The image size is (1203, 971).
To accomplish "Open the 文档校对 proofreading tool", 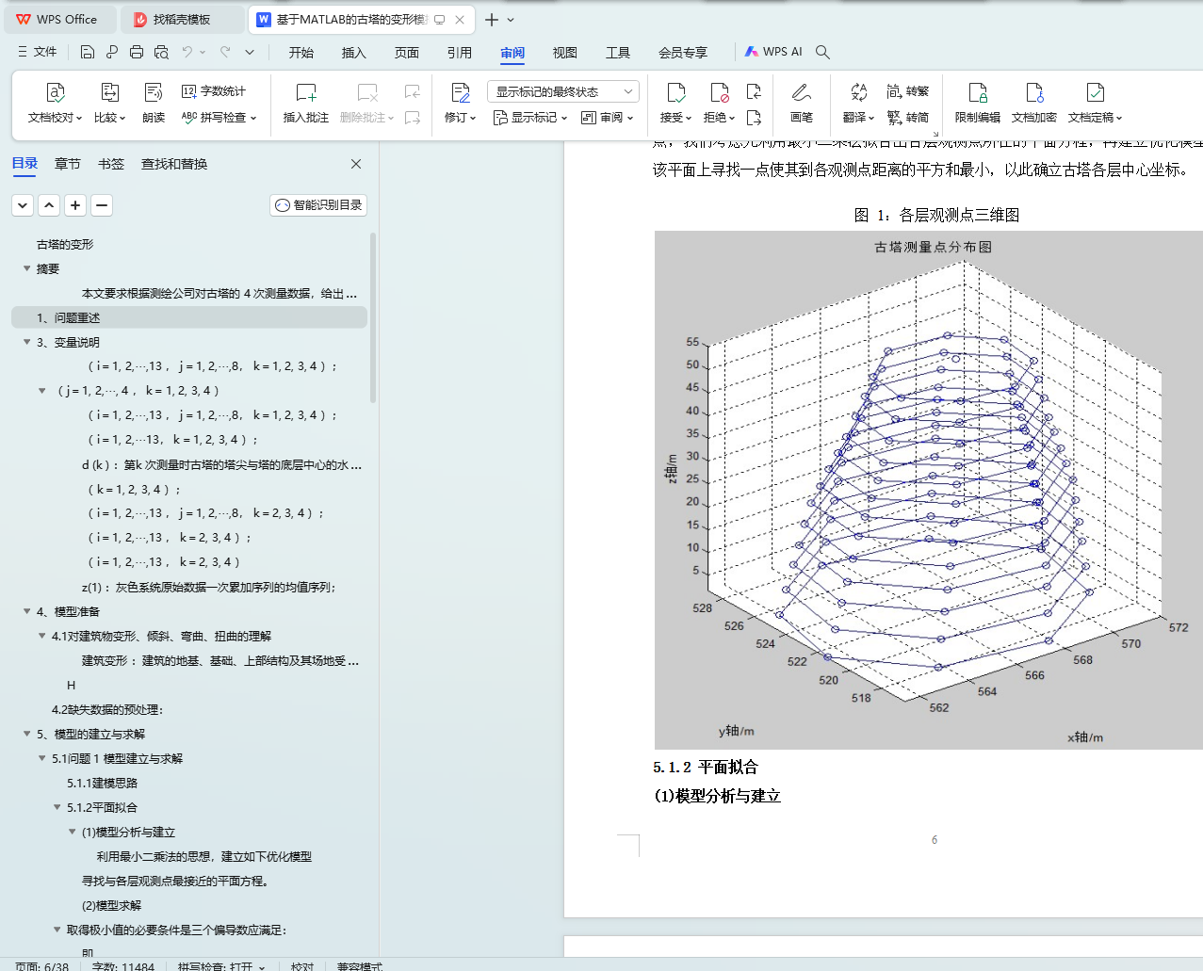I will click(x=55, y=103).
